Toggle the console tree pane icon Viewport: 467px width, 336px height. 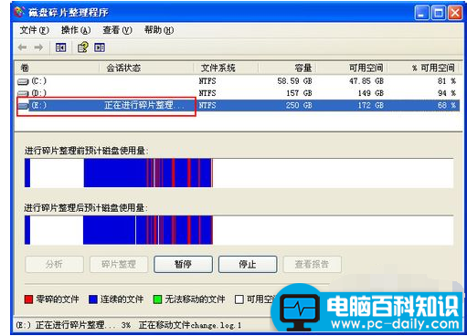(x=61, y=47)
